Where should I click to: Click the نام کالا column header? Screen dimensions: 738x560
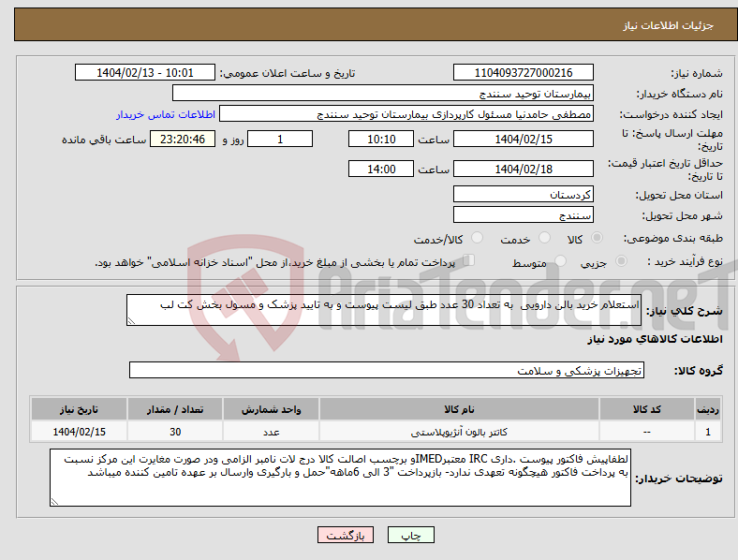click(x=459, y=409)
